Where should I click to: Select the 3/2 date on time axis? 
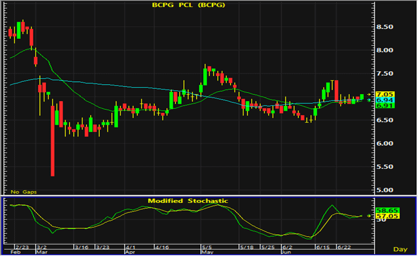tap(42, 247)
